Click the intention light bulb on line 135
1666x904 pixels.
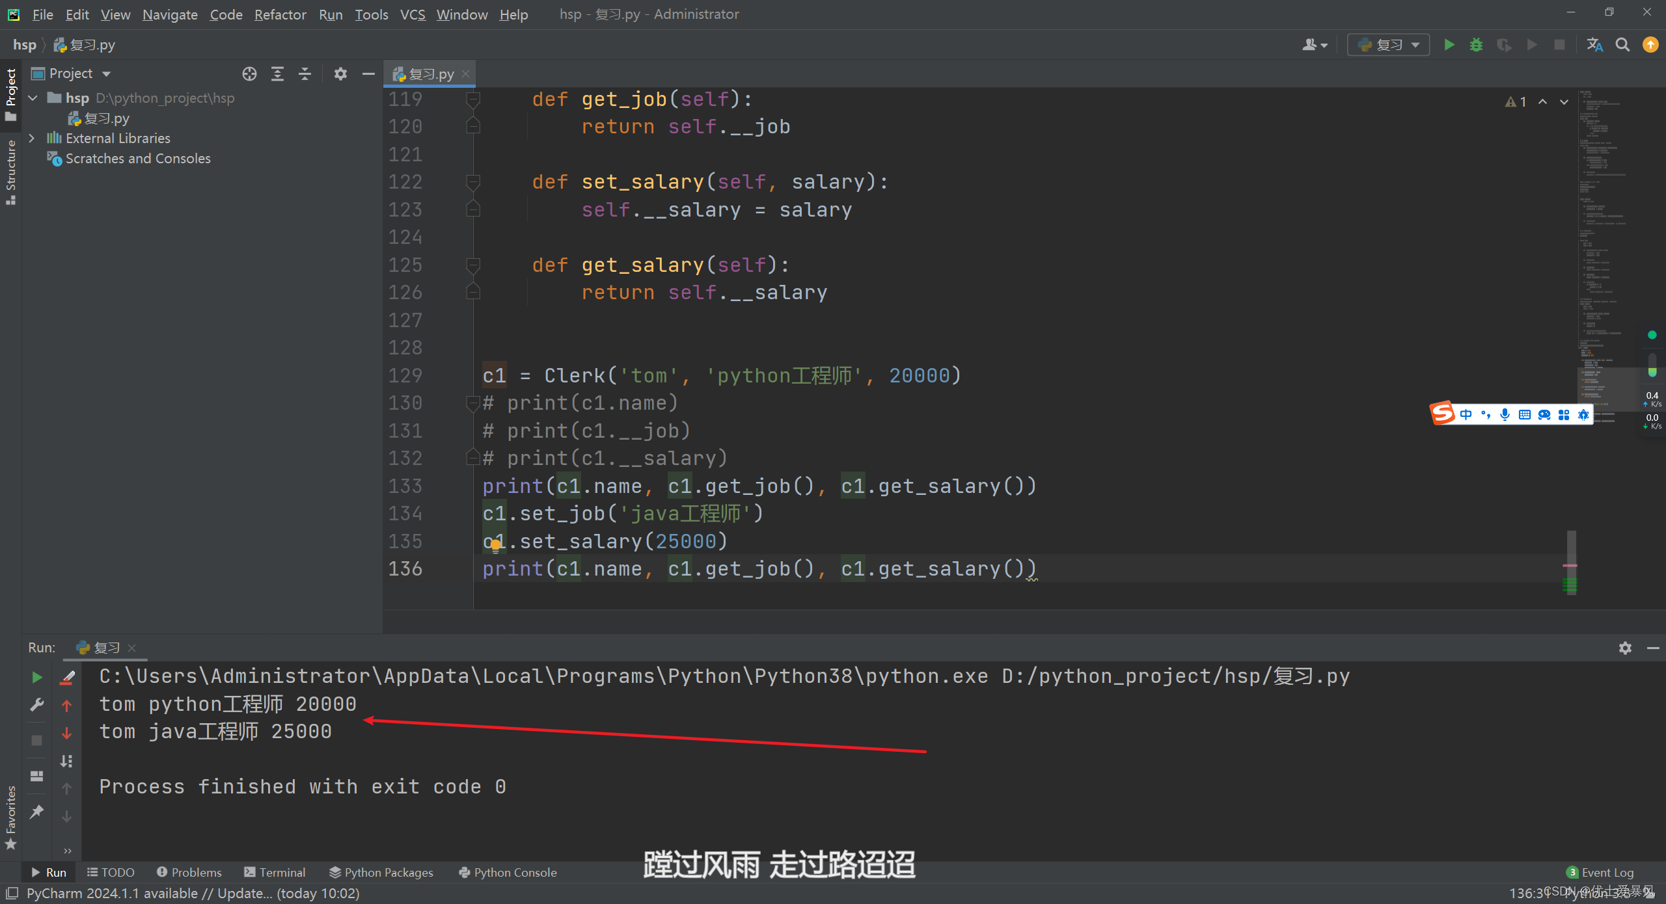(x=496, y=545)
